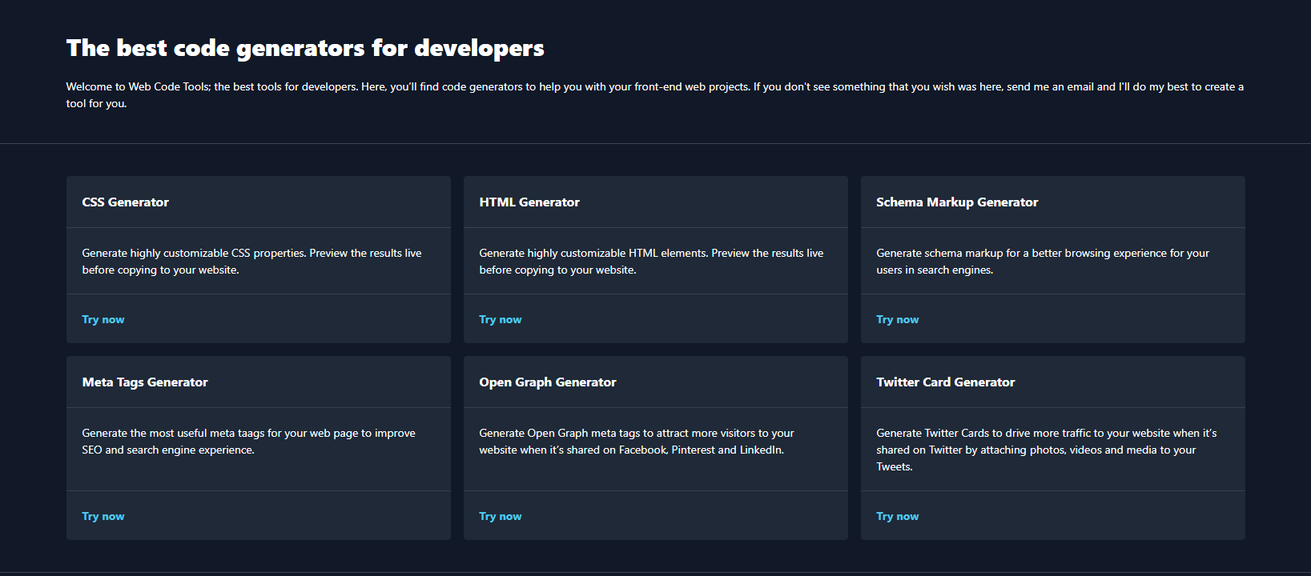
Task: Click the Twitter Cards description paragraph
Action: [x=1046, y=450]
